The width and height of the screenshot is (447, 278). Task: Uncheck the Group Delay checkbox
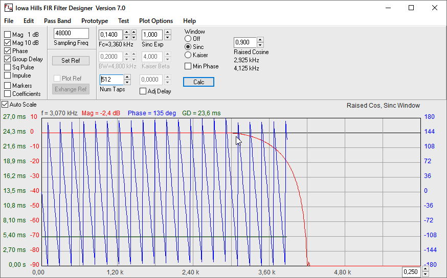(x=8, y=59)
